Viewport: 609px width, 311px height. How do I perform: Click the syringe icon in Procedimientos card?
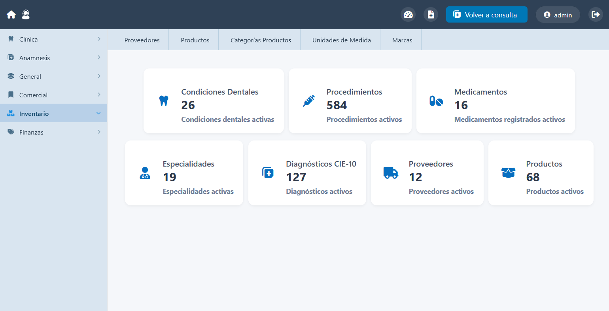[x=309, y=101]
